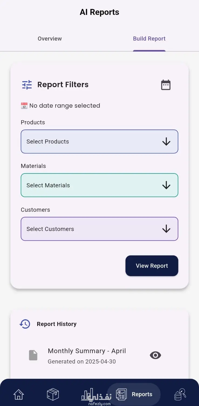Open the Monthly Summary - April entry
The width and height of the screenshot is (199, 406).
coord(87,351)
